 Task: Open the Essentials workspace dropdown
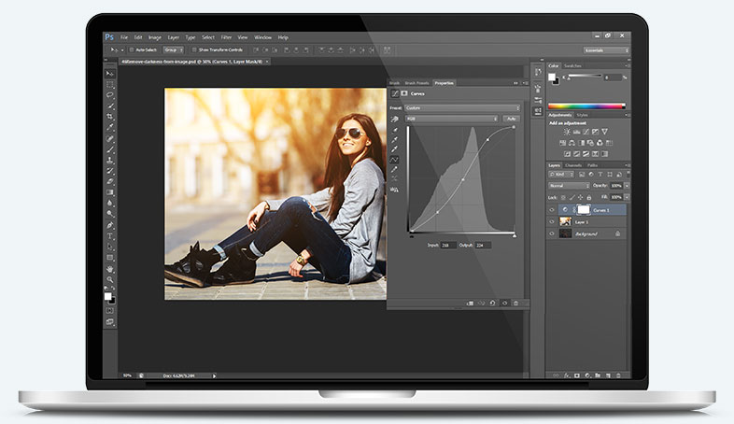click(x=606, y=50)
